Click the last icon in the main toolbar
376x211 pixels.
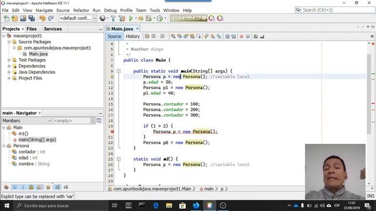pos(220,18)
